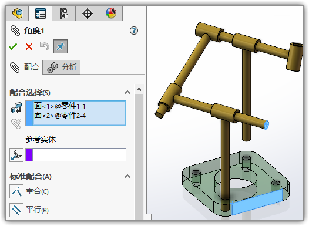The image size is (309, 226).
Task: Collapse the 配合选择(S) section
Action: coord(127,92)
